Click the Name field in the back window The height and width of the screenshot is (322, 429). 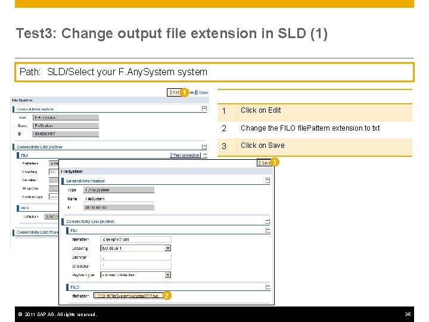(x=66, y=126)
